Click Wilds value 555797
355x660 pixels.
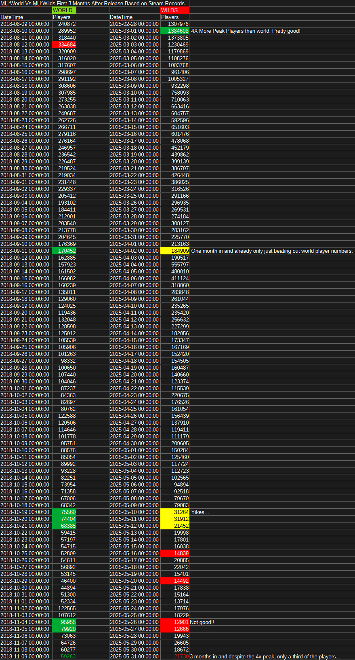tap(175, 264)
